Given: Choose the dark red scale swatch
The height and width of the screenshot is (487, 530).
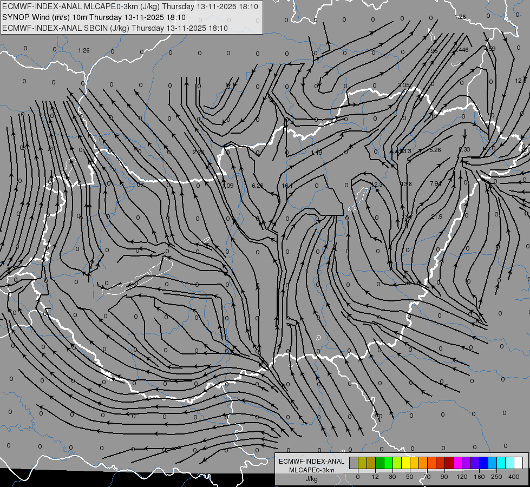Looking at the screenshot, I should pos(449,463).
